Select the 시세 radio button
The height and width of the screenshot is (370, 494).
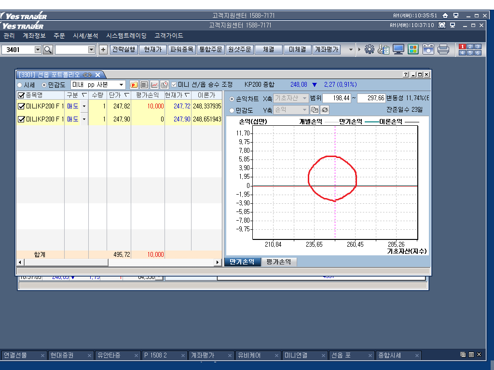click(x=20, y=85)
